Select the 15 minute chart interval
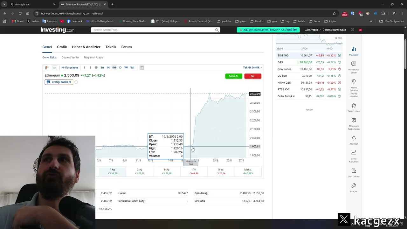Image resolution: width=407 pixels, height=229 pixels. [x=96, y=67]
